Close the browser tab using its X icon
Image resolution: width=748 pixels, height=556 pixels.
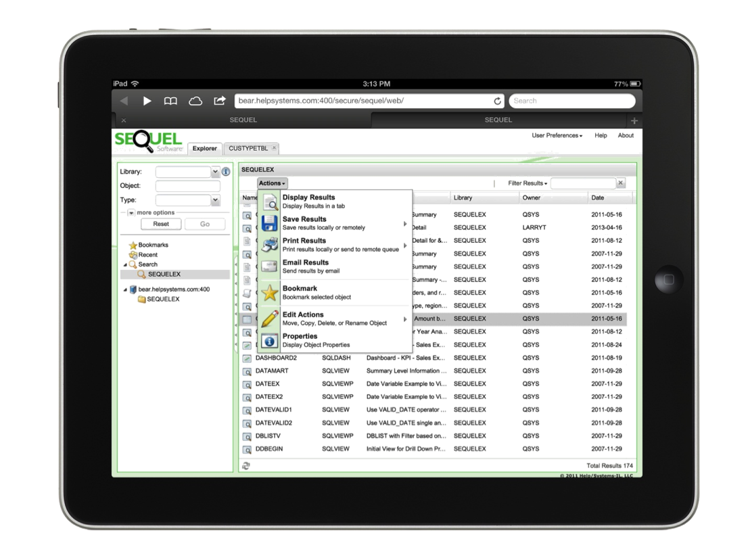click(x=124, y=120)
